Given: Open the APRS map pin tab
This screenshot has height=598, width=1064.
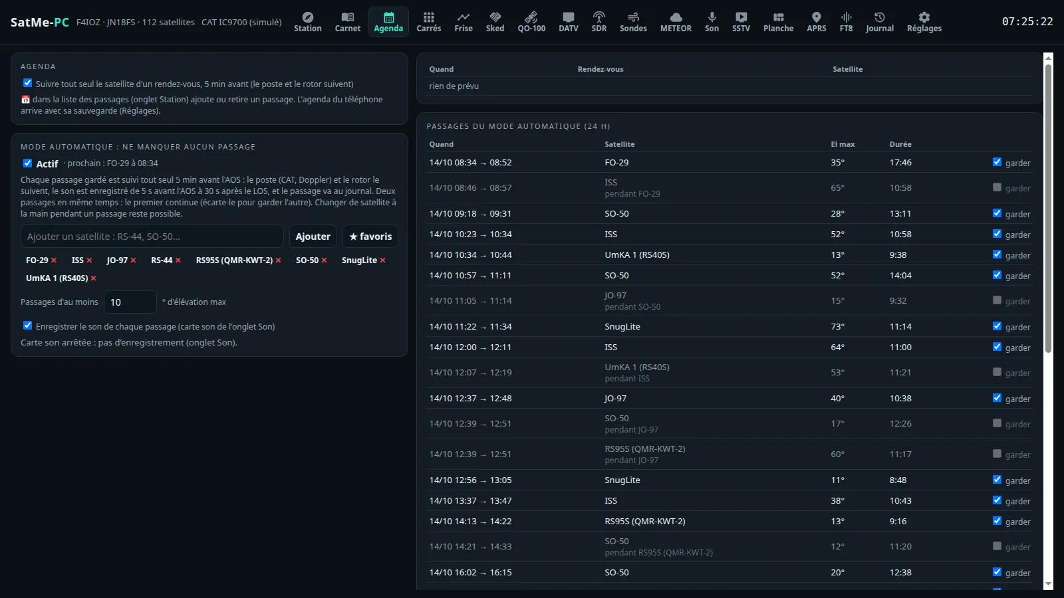Looking at the screenshot, I should point(816,22).
